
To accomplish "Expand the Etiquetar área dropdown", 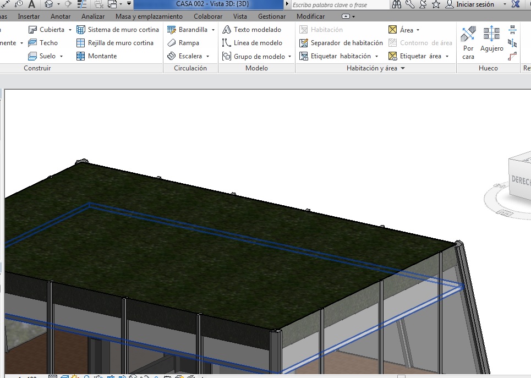I will tap(447, 57).
